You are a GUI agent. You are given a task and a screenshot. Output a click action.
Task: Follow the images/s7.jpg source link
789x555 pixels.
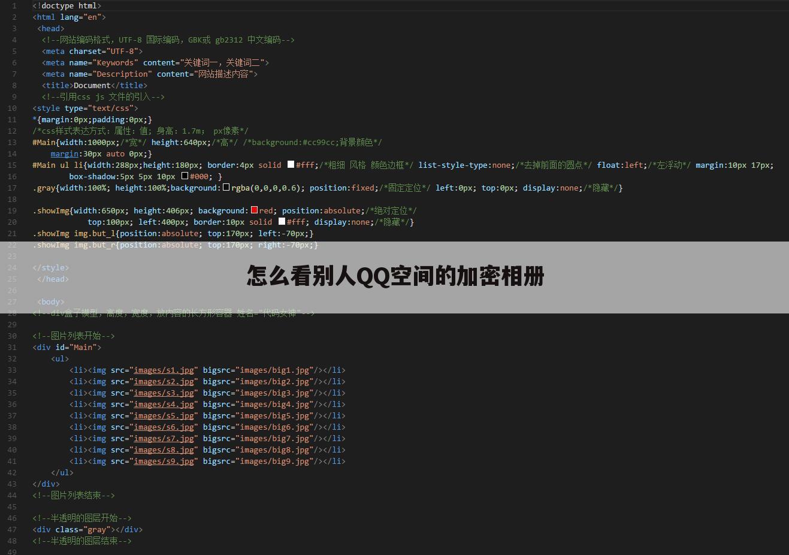164,438
